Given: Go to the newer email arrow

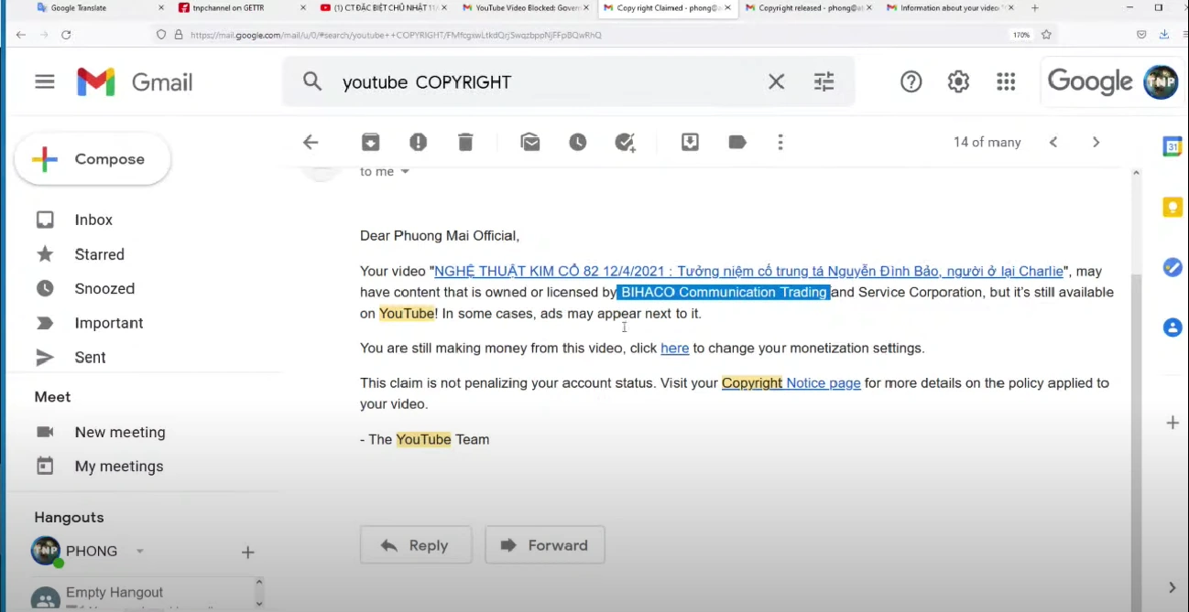Looking at the screenshot, I should tap(1053, 142).
